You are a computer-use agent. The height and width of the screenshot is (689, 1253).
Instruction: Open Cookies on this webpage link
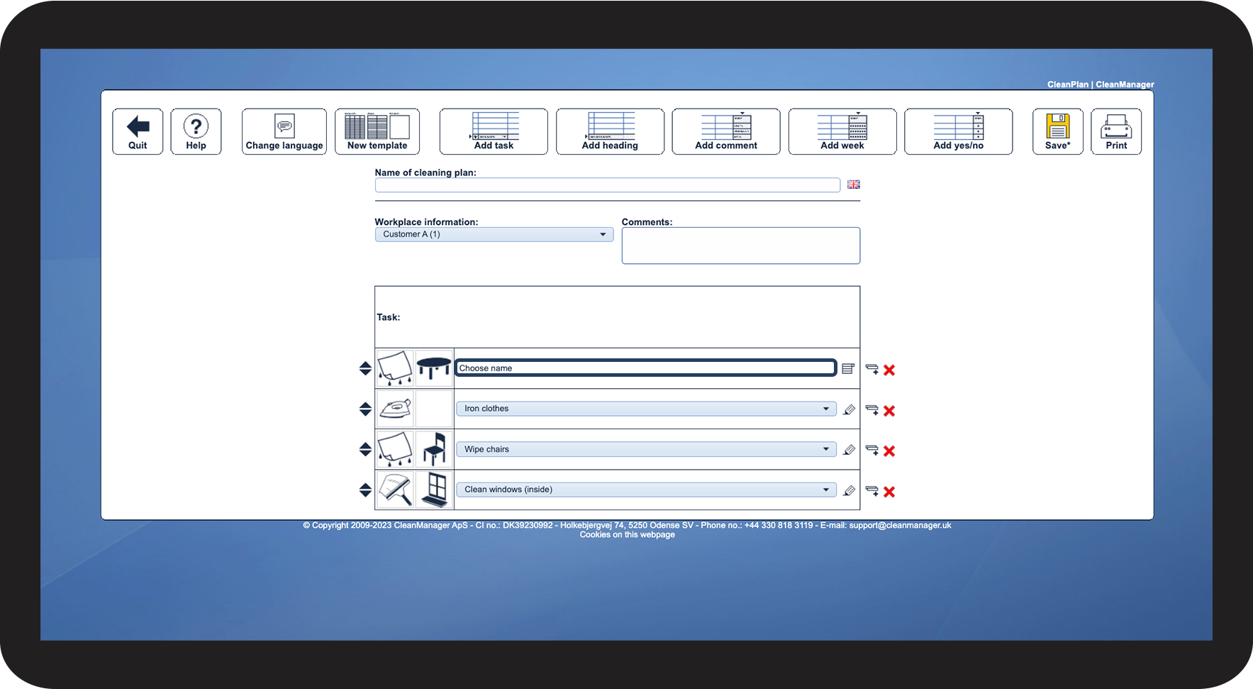(x=628, y=535)
